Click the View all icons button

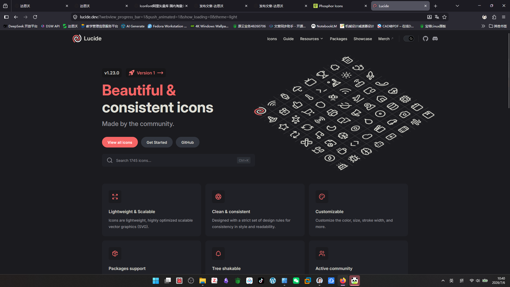point(120,142)
